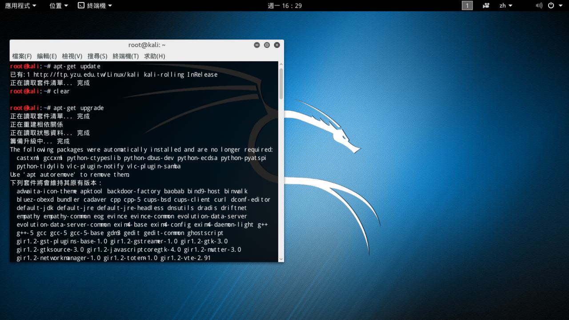Open the 編輯(E) edit menu
The height and width of the screenshot is (320, 569).
tap(47, 56)
